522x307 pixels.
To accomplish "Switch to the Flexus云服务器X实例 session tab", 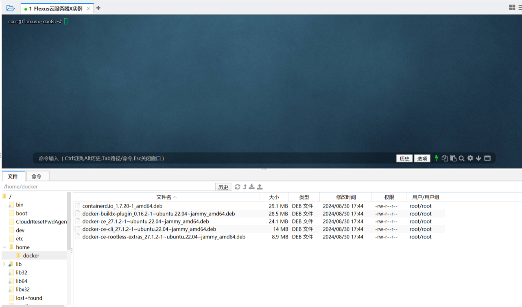I will coord(56,9).
